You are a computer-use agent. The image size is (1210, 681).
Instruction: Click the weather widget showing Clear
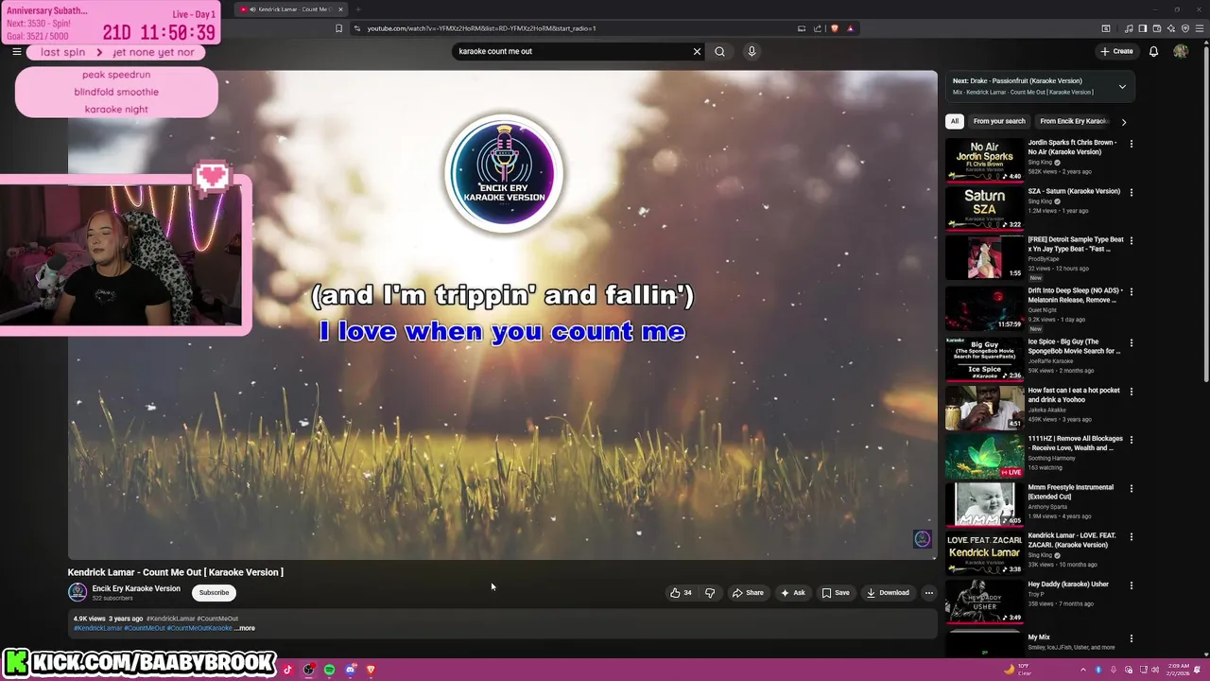click(1017, 670)
